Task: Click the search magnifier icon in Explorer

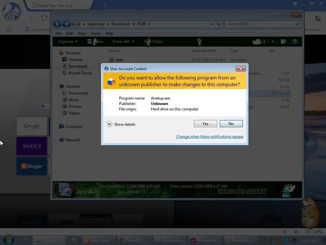Action: click(298, 24)
